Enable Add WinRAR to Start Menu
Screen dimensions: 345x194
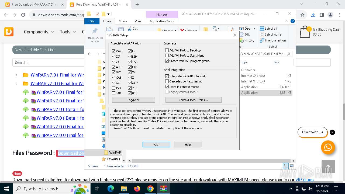pyautogui.click(x=167, y=56)
